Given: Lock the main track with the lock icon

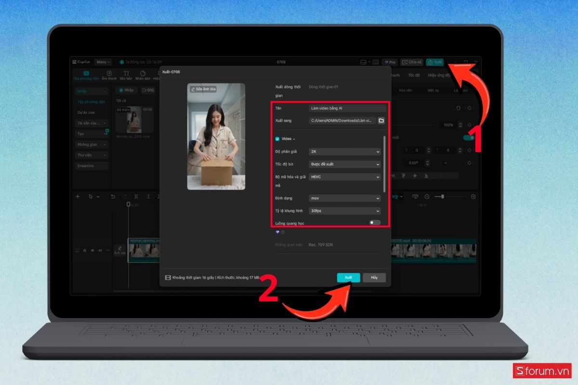Looking at the screenshot, I should point(84,250).
